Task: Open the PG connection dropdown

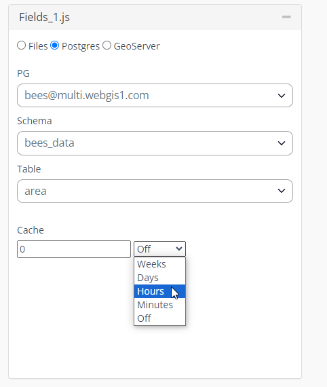Action: pos(155,95)
